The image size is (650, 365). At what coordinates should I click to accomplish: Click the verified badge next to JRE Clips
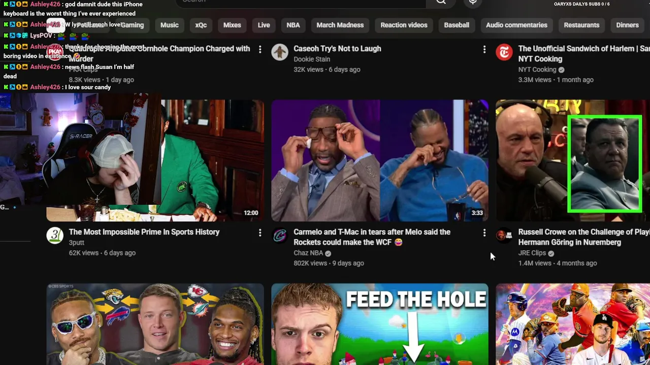(551, 253)
